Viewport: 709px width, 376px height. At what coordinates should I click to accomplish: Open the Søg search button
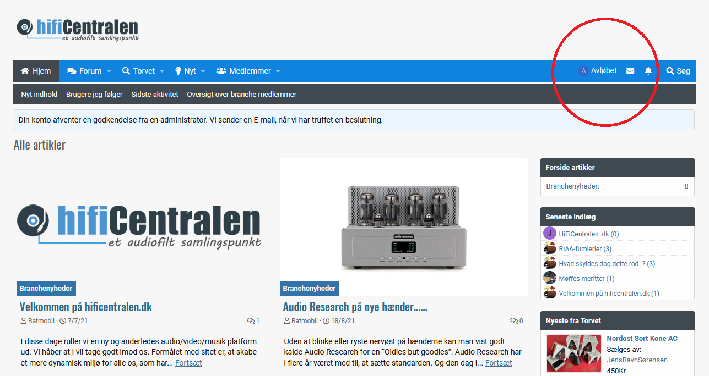678,71
